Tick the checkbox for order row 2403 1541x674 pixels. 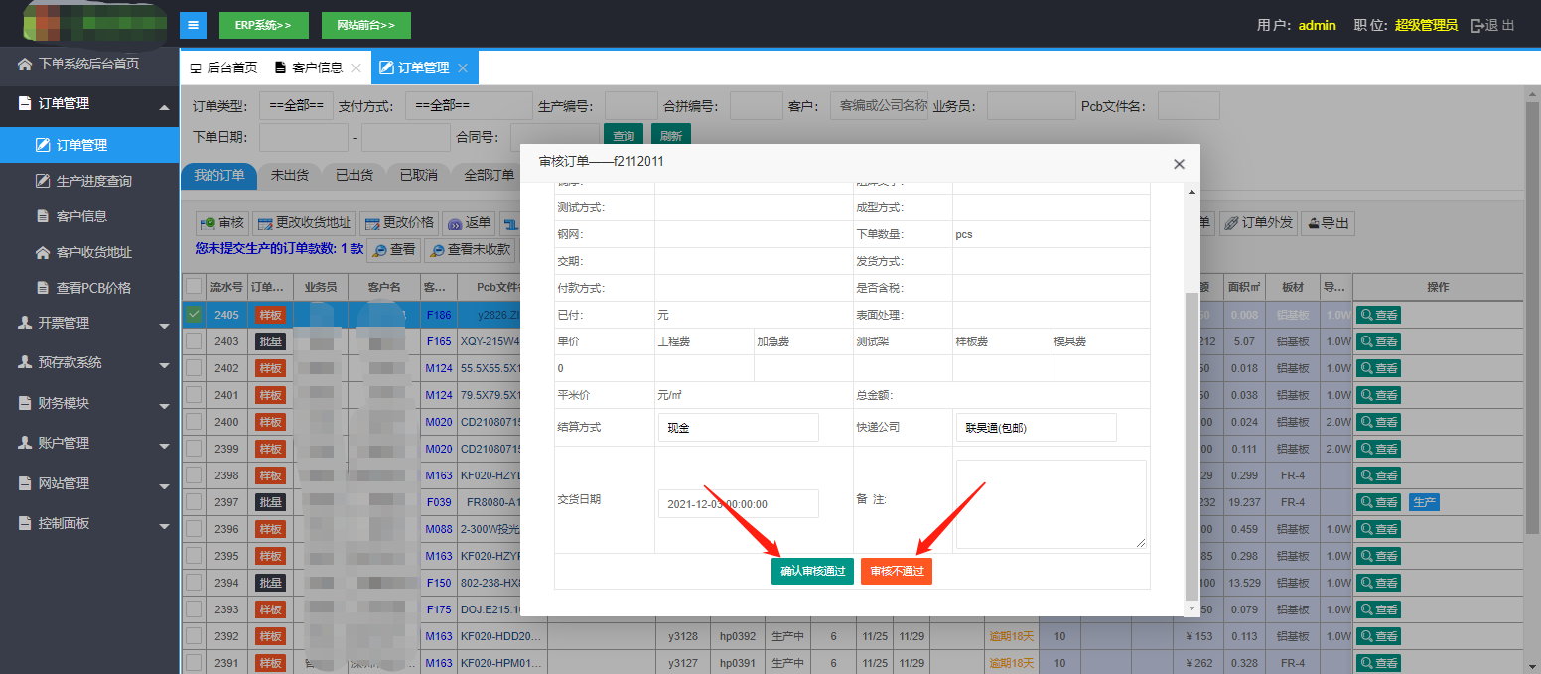194,341
